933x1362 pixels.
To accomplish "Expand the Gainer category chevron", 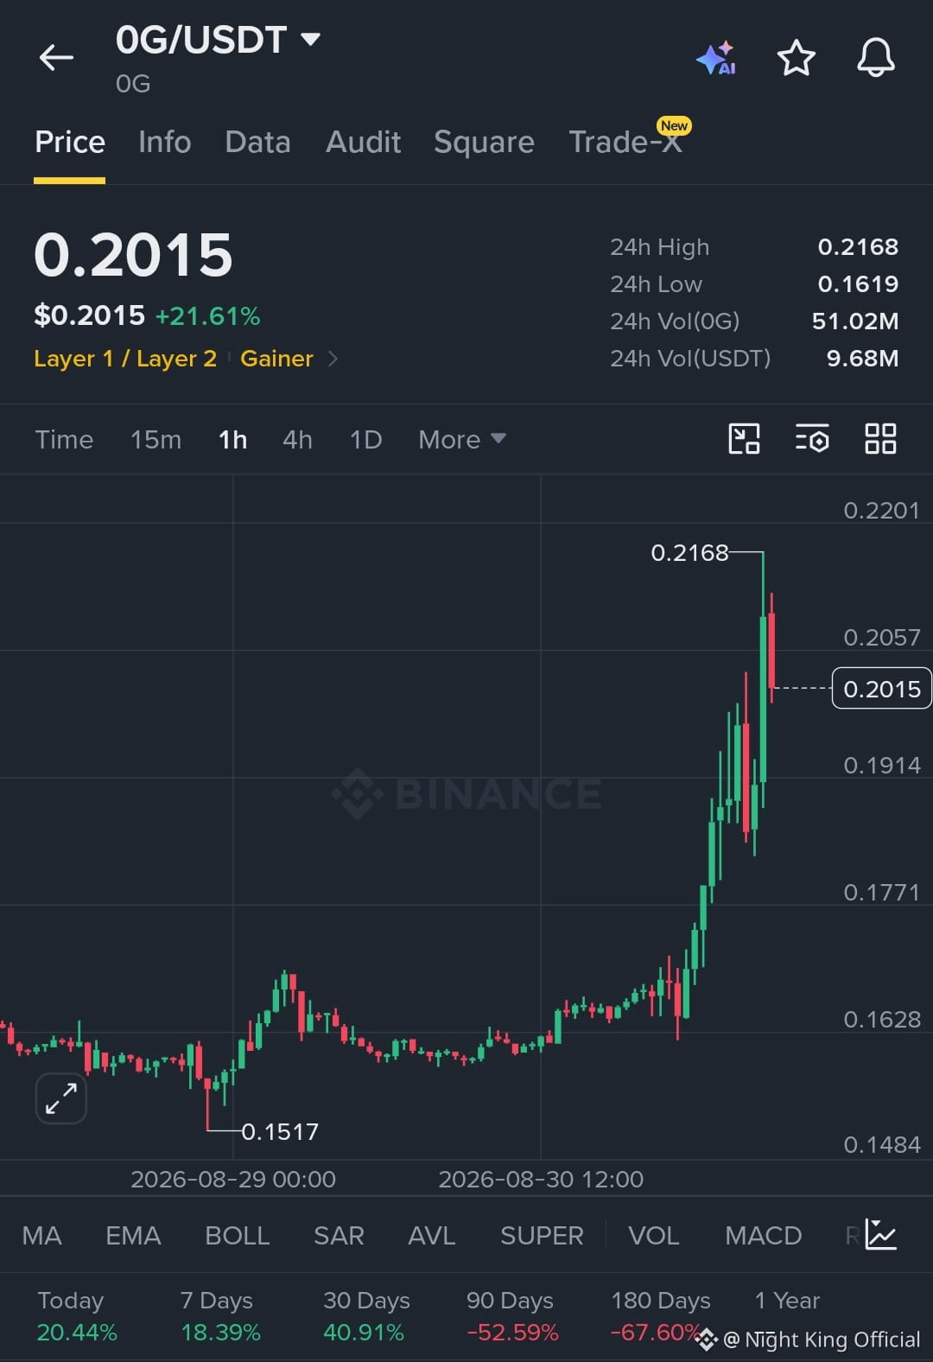I will click(x=333, y=359).
